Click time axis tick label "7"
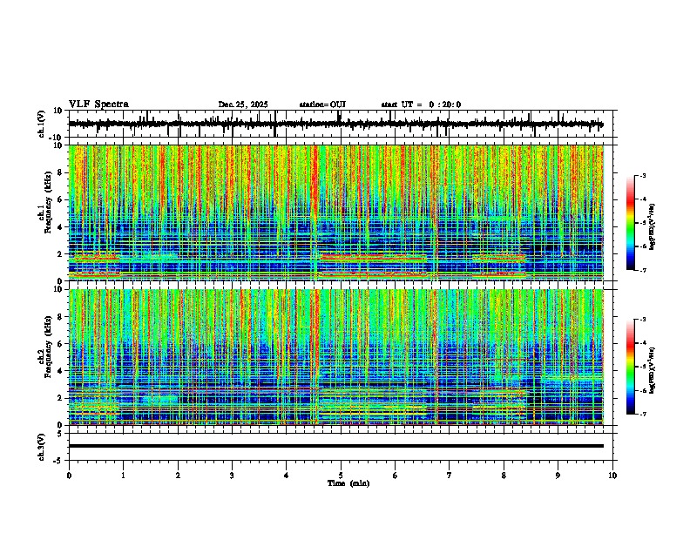 (x=450, y=476)
